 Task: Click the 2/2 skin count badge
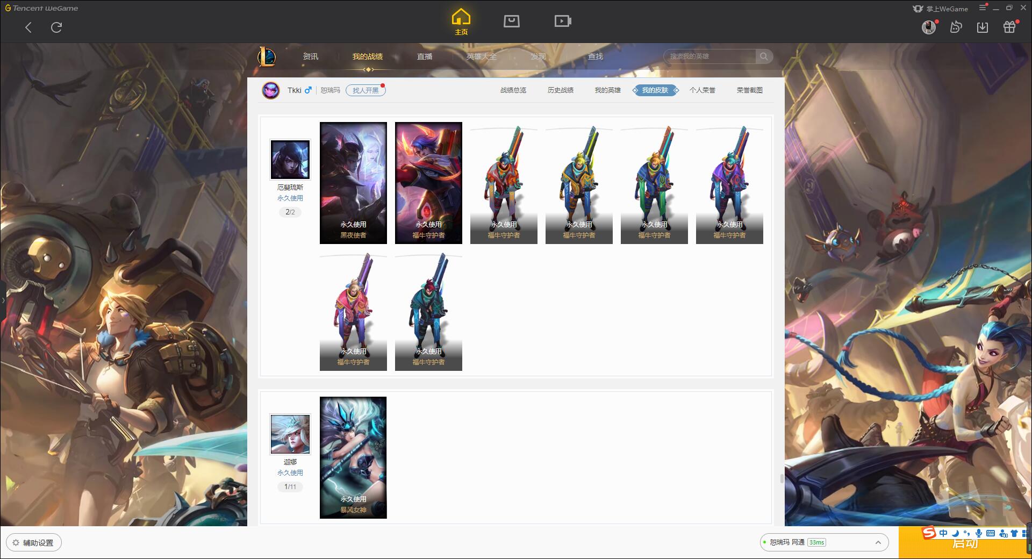pyautogui.click(x=290, y=212)
